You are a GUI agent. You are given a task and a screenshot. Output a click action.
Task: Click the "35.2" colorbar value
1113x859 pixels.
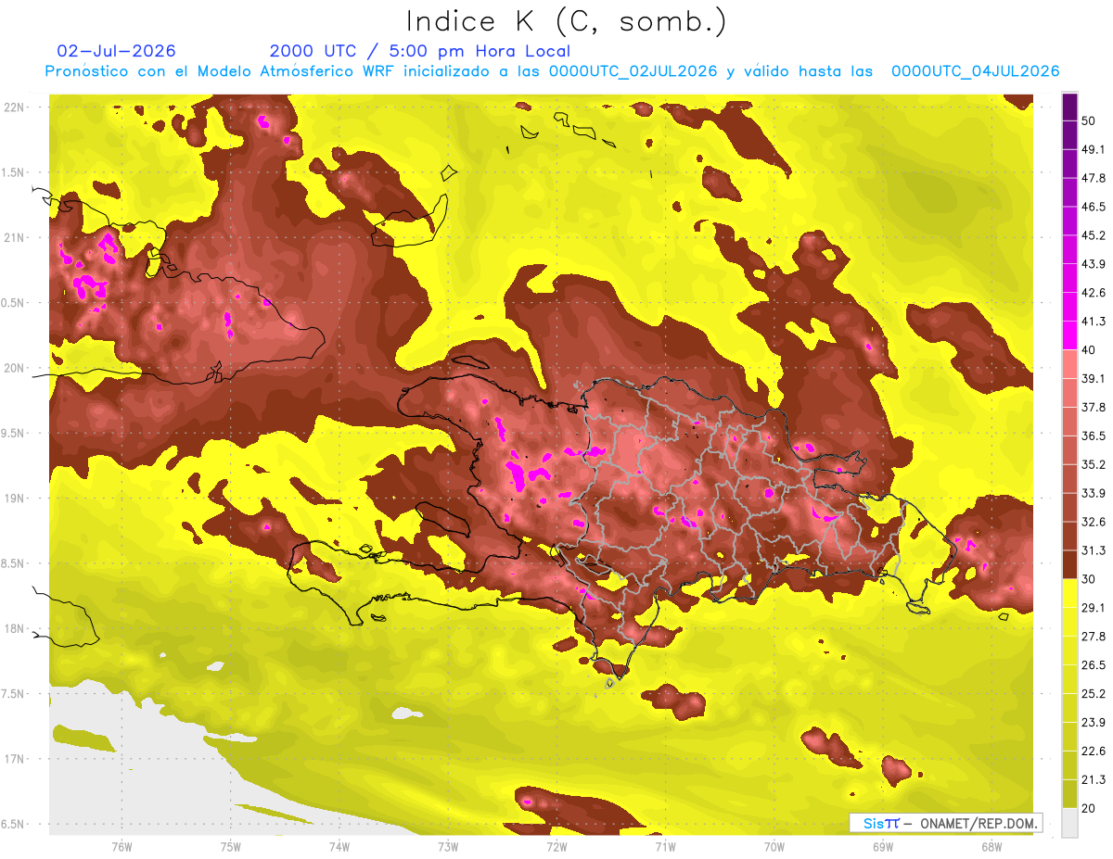pos(1094,464)
